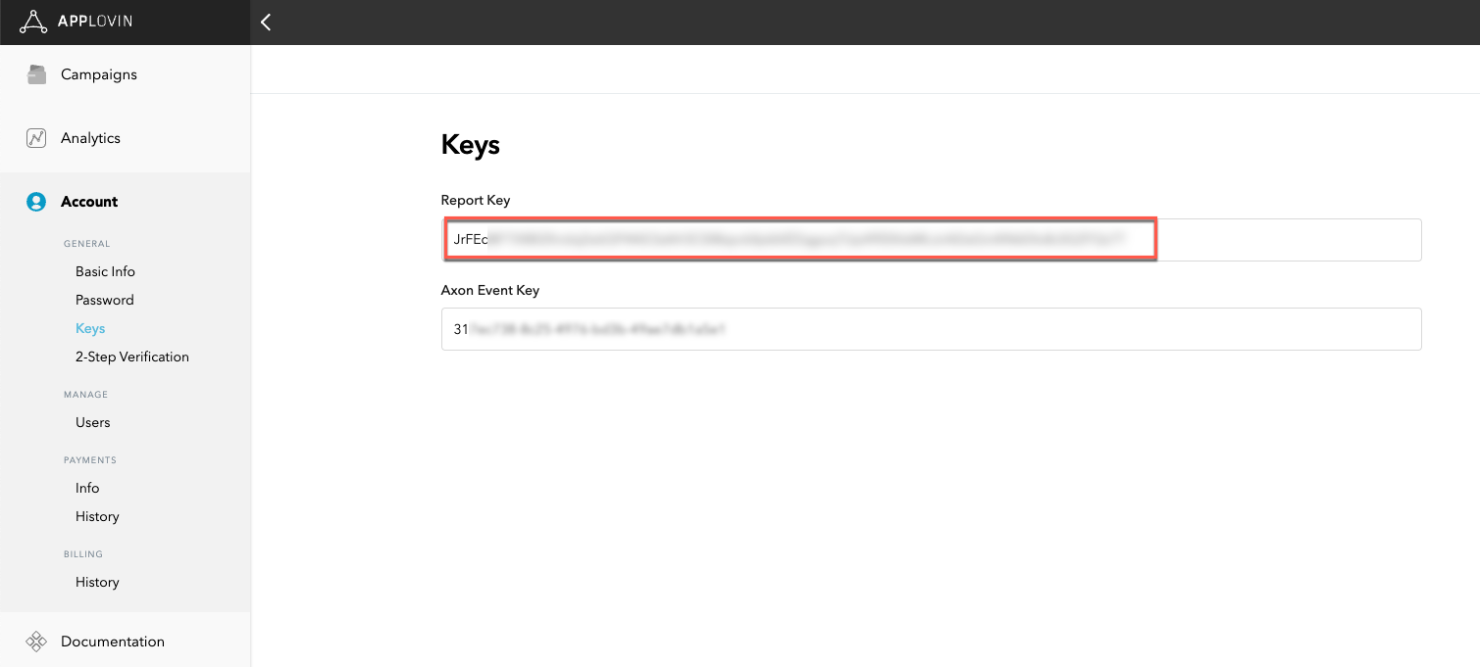This screenshot has height=667, width=1480.
Task: Open History under Payments
Action: (x=97, y=516)
